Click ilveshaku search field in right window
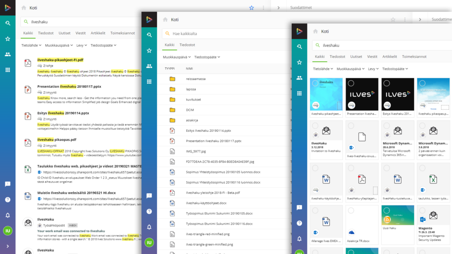This screenshot has width=452, height=254. (382, 45)
